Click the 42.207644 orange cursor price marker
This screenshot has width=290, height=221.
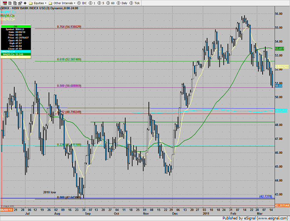pos(282,206)
